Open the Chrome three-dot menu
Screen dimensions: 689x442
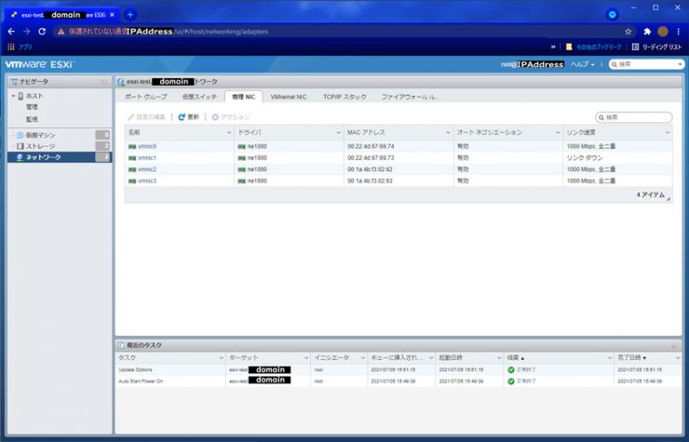coord(679,32)
